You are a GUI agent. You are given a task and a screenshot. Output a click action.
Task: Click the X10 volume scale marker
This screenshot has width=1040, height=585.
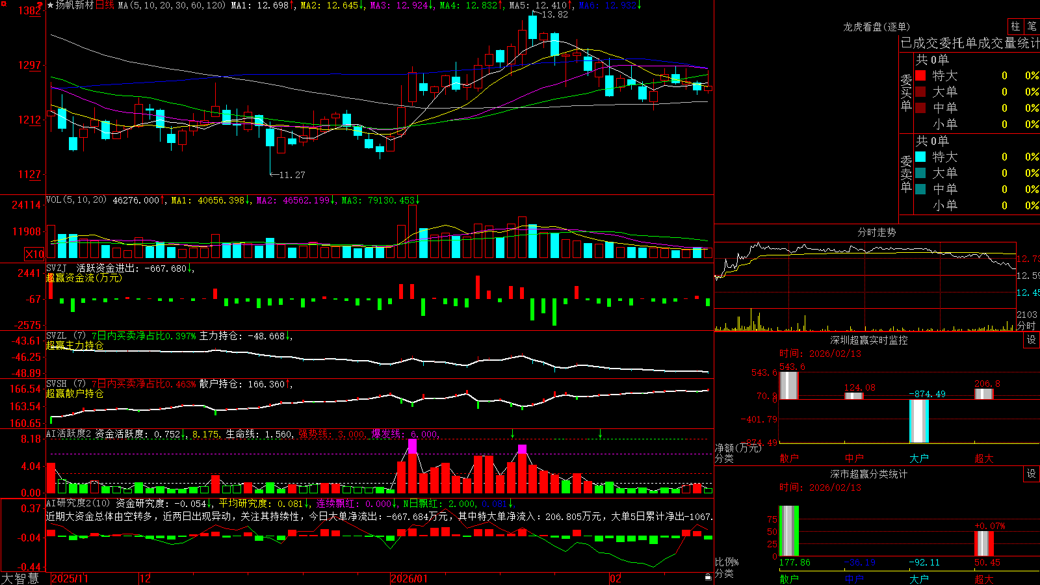(x=34, y=254)
